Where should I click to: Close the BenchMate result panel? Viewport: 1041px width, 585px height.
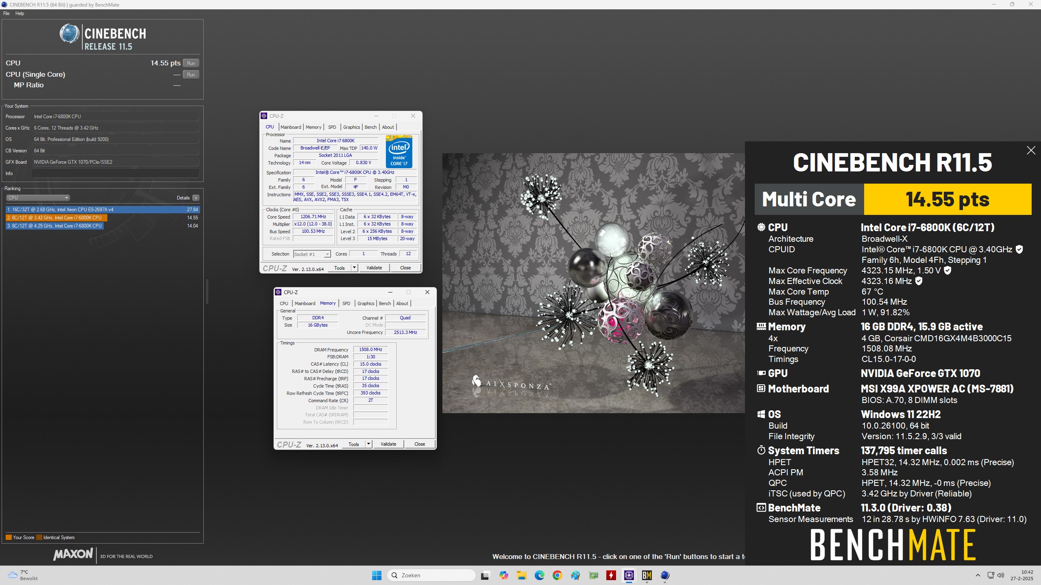click(1031, 150)
